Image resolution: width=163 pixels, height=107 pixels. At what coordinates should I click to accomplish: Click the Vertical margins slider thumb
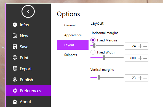99,77
